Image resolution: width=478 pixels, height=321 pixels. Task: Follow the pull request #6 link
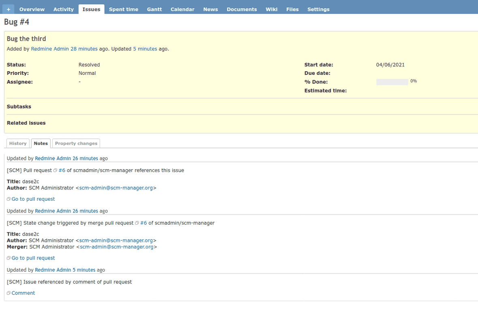62,170
